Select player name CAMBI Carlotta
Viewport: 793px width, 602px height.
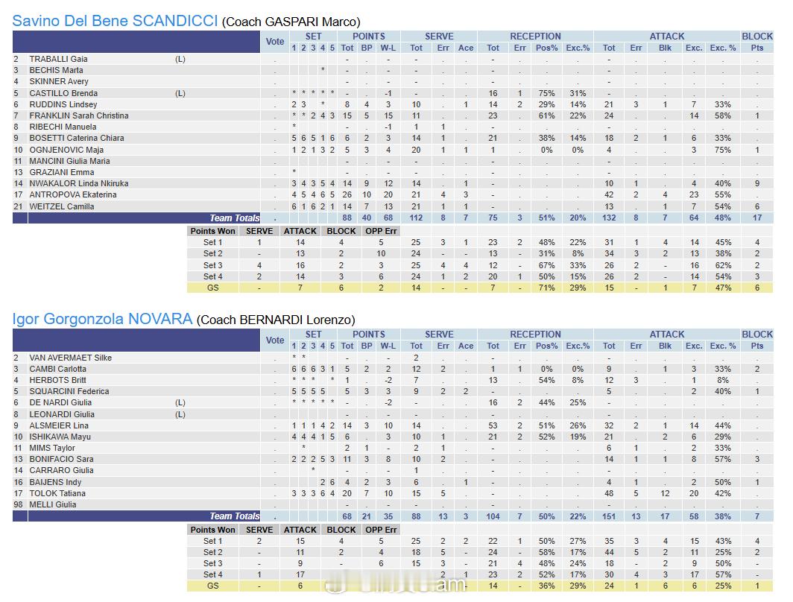click(57, 369)
